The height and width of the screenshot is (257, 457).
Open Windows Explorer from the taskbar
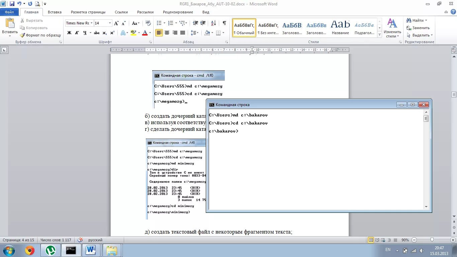pos(111,250)
